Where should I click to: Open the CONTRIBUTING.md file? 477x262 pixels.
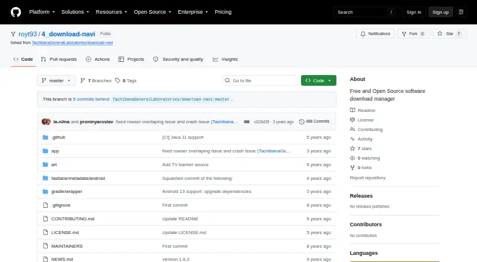click(73, 219)
